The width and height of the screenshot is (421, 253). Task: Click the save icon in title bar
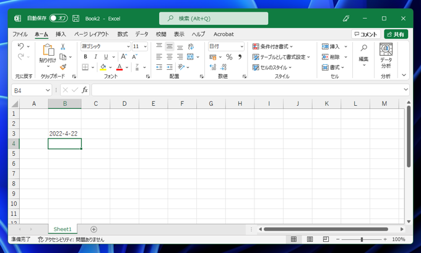coord(76,19)
